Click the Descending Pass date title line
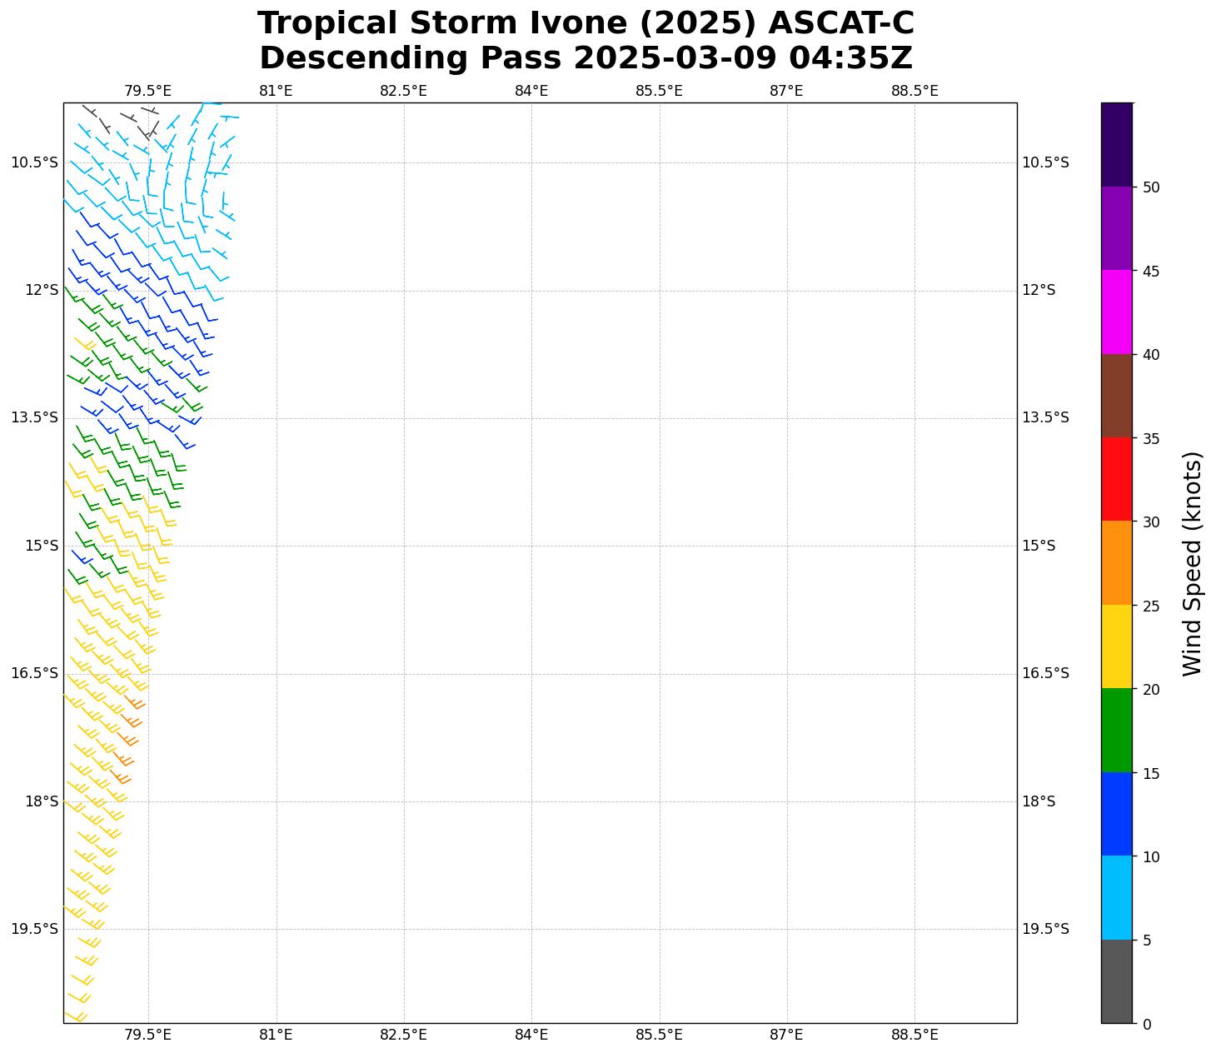 pos(586,58)
